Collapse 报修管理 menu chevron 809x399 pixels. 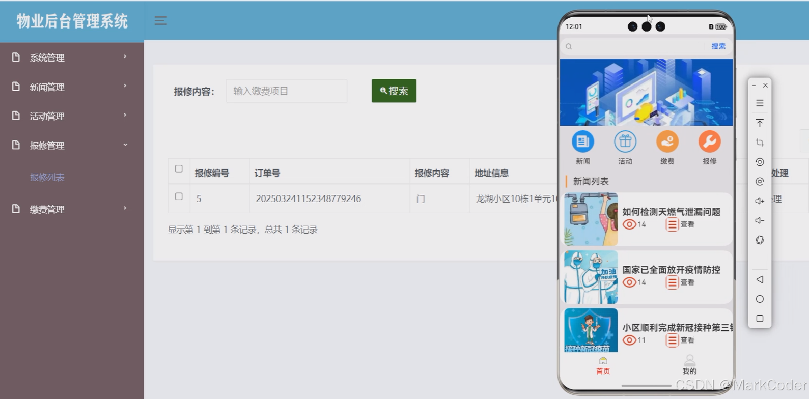coord(125,145)
